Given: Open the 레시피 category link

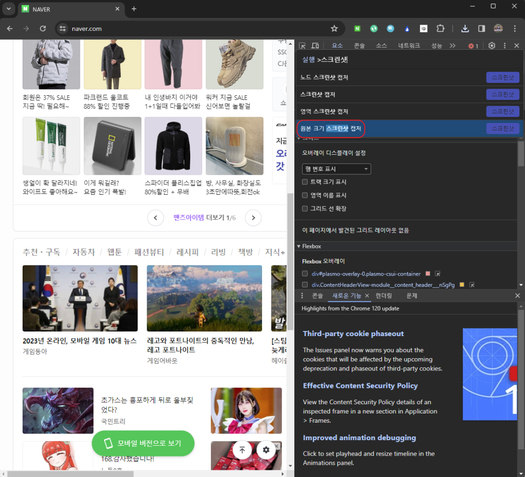Looking at the screenshot, I should tap(188, 252).
